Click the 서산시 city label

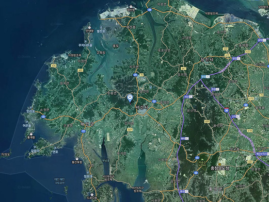tap(142, 107)
